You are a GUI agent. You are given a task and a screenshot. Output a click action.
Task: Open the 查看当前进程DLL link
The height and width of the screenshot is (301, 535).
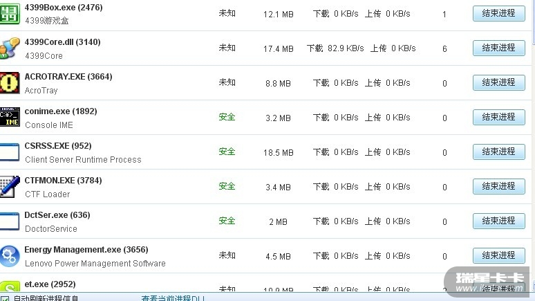point(173,298)
